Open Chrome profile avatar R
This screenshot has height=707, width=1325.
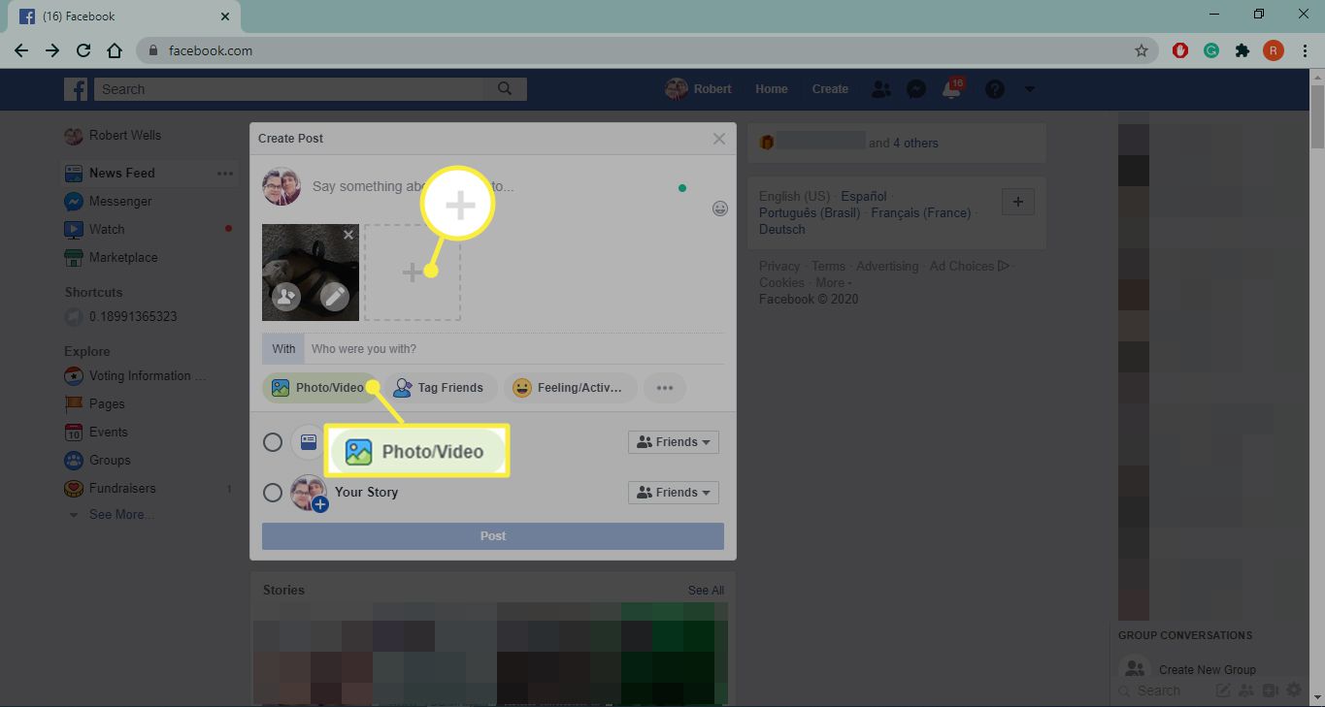click(x=1274, y=50)
